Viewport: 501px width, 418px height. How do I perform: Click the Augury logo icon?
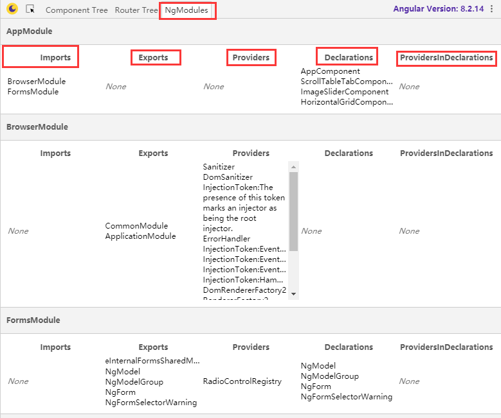tap(12, 10)
